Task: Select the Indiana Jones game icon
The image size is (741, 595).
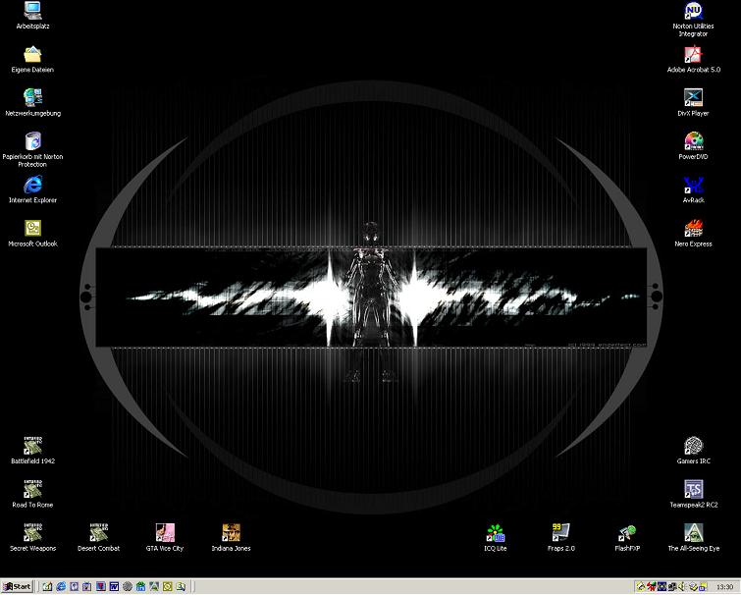Action: 231,532
